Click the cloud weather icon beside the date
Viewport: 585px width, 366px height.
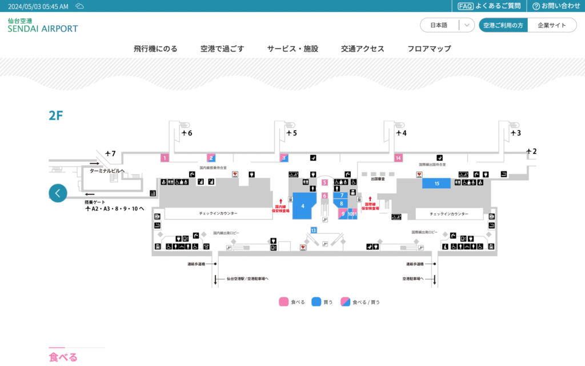click(x=80, y=6)
